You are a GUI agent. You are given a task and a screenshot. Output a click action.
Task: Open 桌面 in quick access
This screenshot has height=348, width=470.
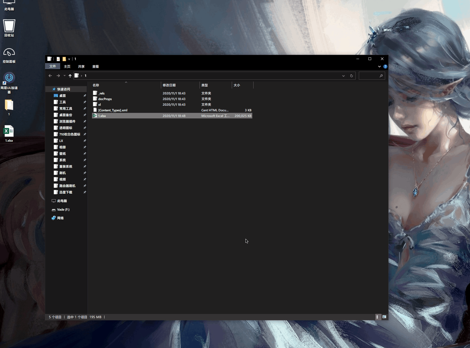[x=62, y=96]
